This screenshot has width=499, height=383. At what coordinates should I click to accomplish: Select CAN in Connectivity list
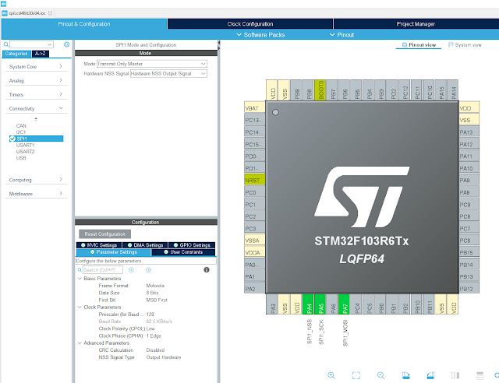click(21, 126)
